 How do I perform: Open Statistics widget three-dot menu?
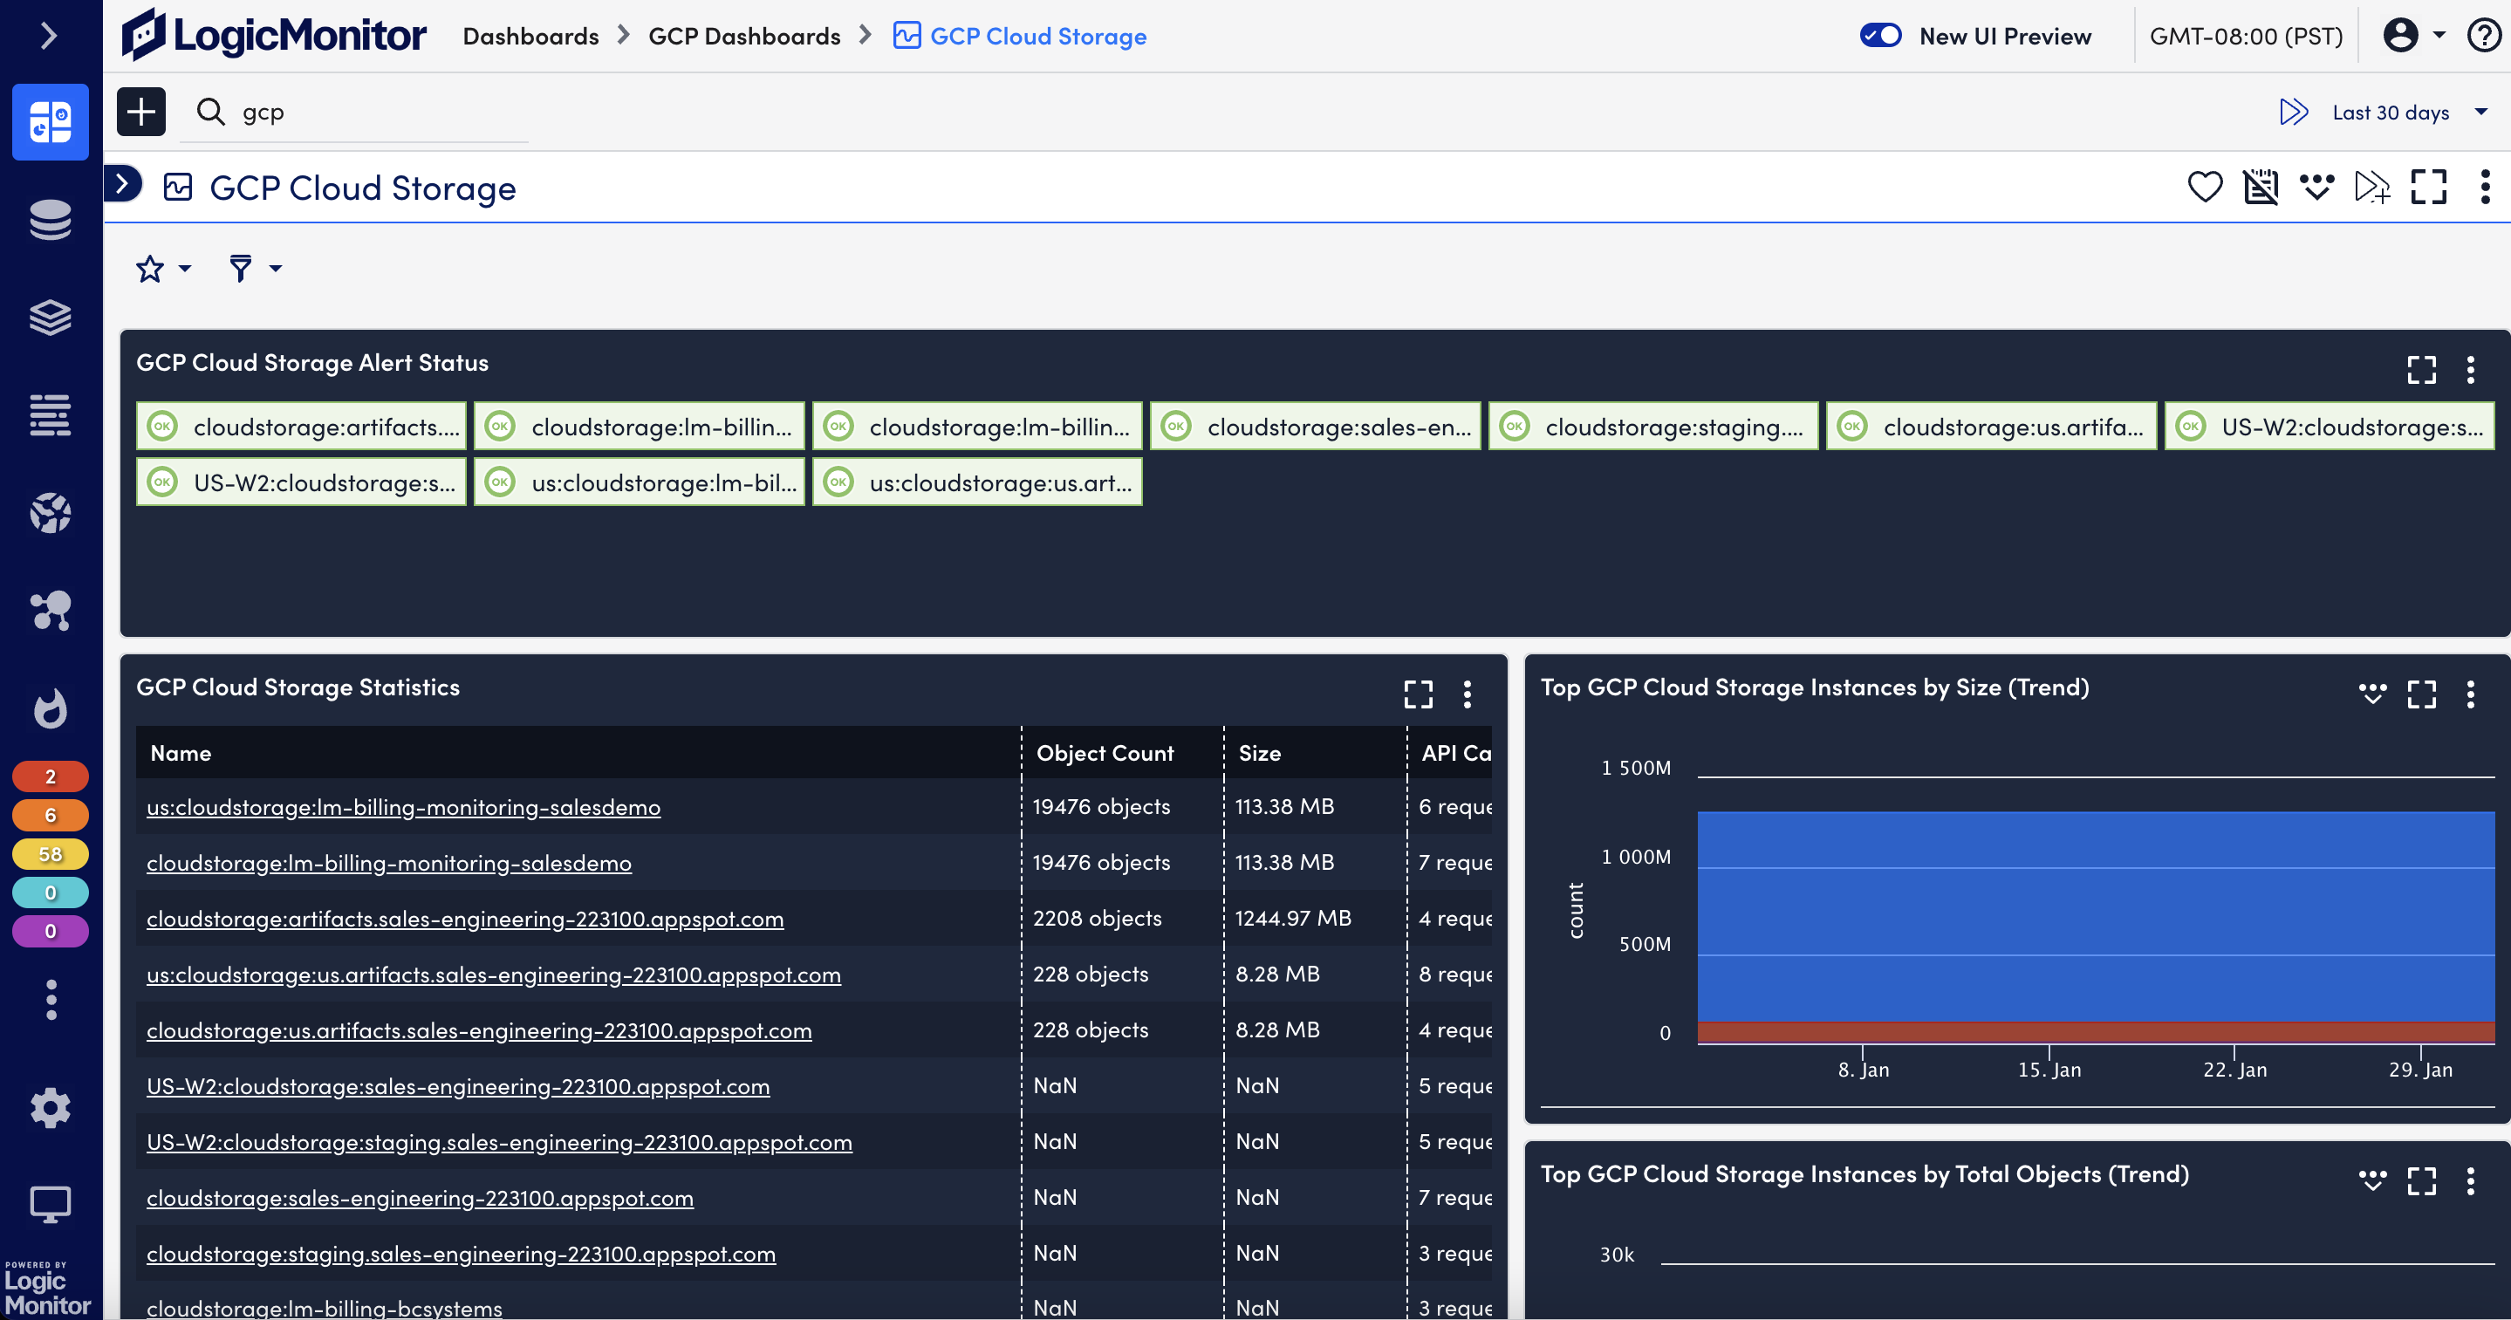(1467, 694)
